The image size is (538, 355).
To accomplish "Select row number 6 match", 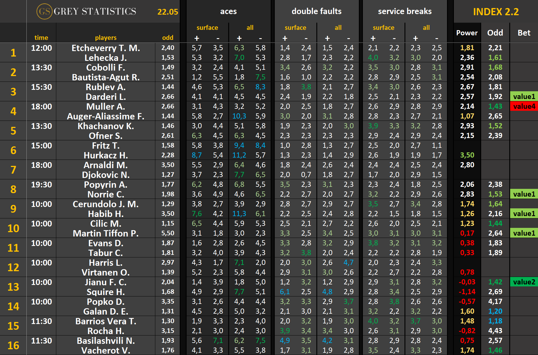I will tap(13, 150).
